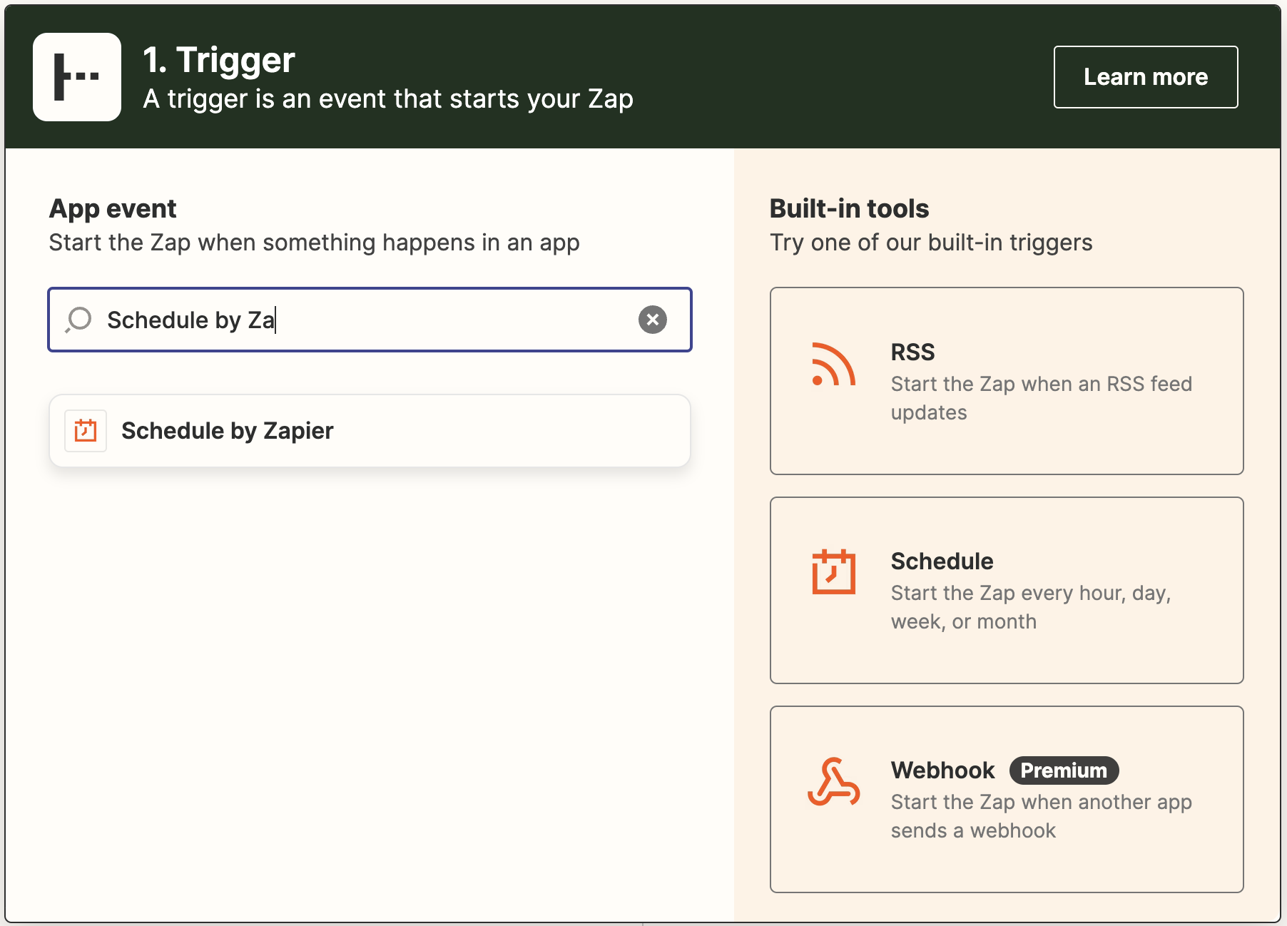Image resolution: width=1287 pixels, height=926 pixels.
Task: Choose the RSS built-in trigger card
Action: pos(1007,381)
